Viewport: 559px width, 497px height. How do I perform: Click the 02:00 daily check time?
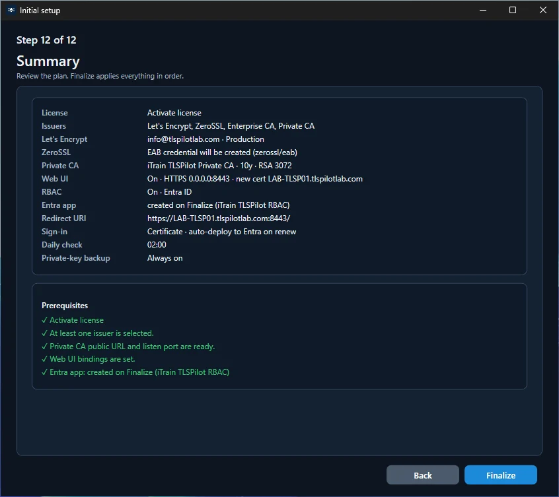[x=157, y=245]
